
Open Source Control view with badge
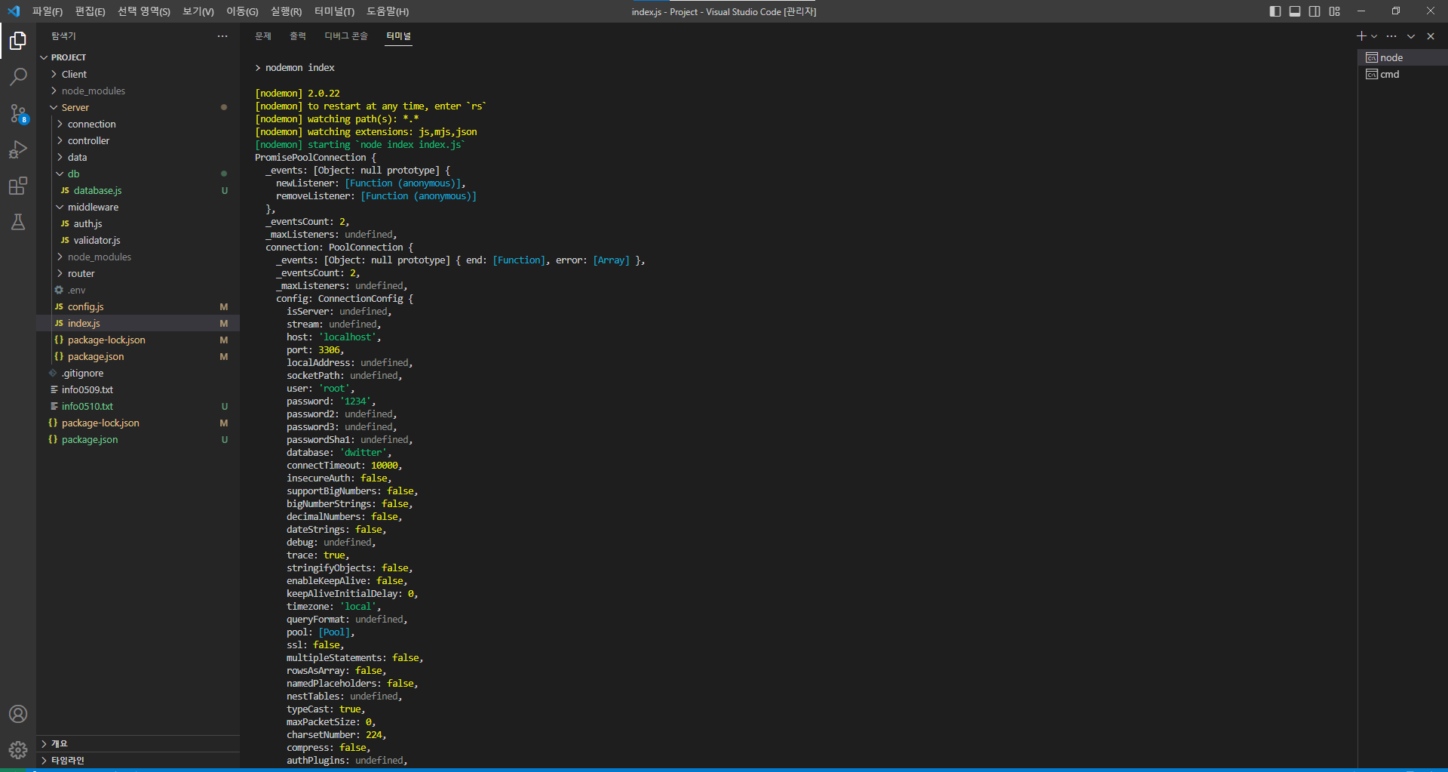18,113
